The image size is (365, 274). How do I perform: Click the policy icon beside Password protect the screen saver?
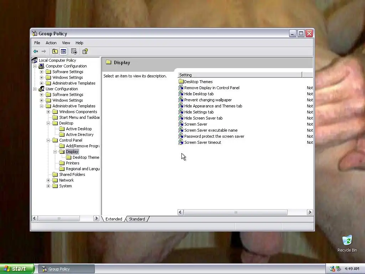coord(181,136)
